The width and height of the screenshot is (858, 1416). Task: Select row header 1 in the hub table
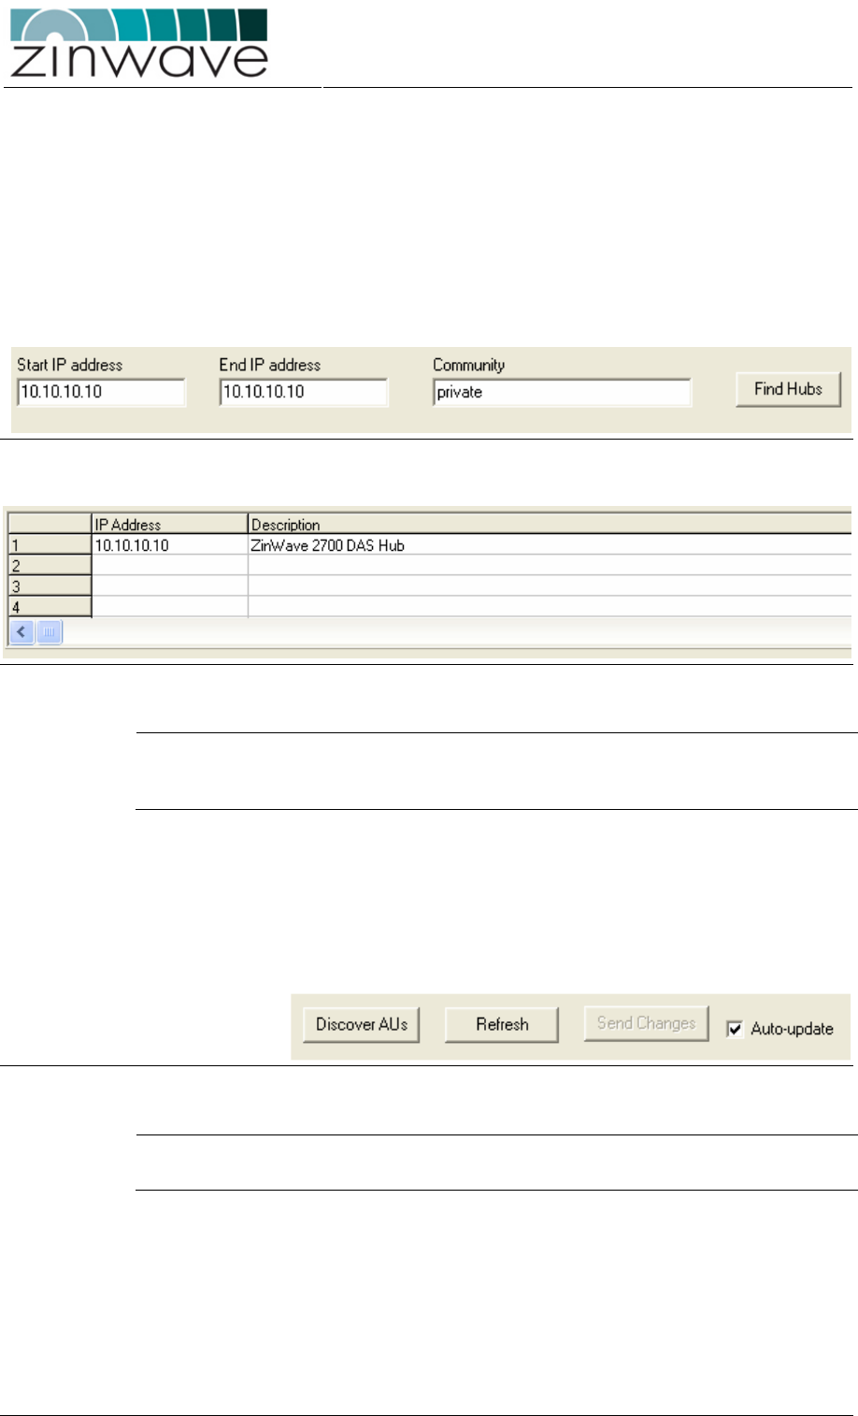50,544
